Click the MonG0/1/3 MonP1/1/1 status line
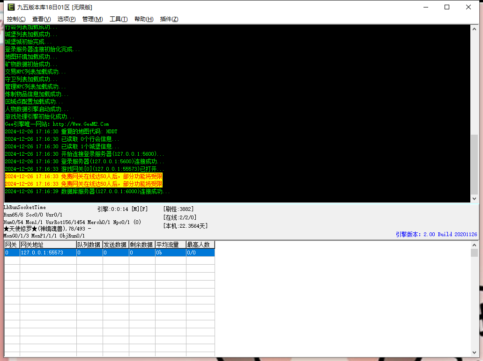 (44, 236)
